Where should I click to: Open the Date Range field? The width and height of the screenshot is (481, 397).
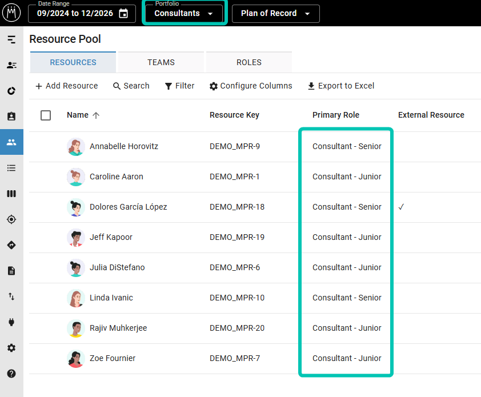[82, 14]
